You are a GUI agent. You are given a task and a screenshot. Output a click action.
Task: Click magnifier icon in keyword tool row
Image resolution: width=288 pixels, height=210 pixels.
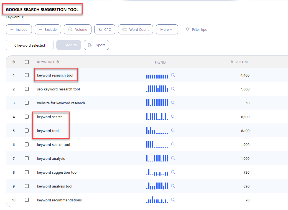click(173, 130)
